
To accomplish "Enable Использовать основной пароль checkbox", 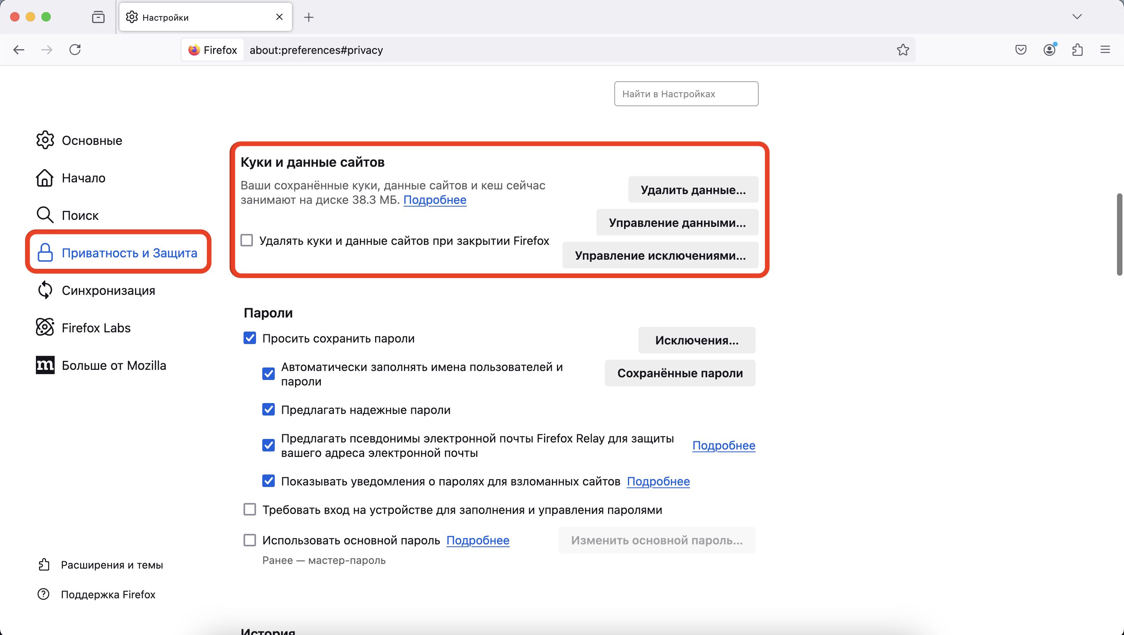I will tap(250, 540).
